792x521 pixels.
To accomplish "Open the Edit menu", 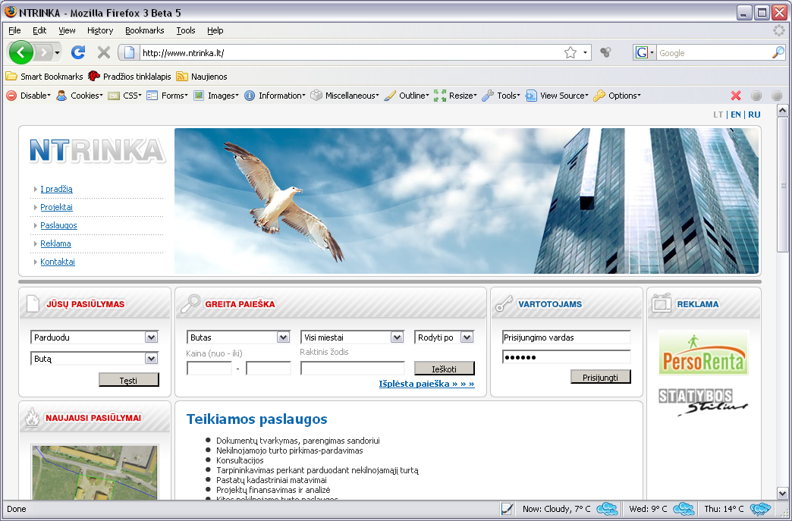I will [x=39, y=30].
